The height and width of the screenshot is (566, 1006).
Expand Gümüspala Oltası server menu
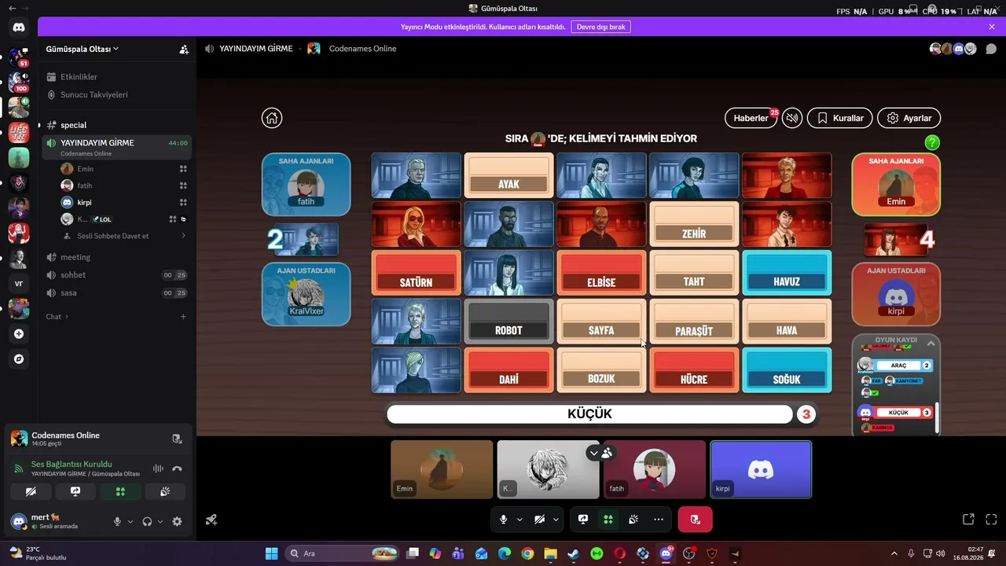83,49
